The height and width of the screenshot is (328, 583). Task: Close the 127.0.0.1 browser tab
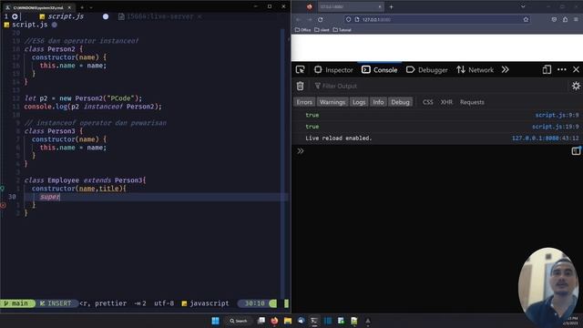[x=380, y=6]
